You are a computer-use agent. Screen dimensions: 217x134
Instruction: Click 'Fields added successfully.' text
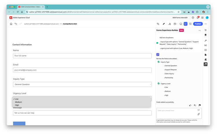coord(165,102)
